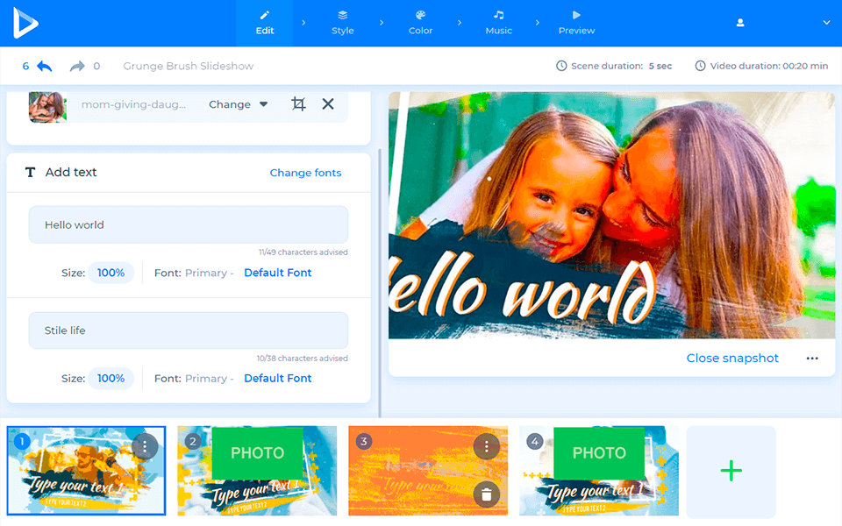
Task: Open Size 100% selector for Hello world
Action: point(111,273)
